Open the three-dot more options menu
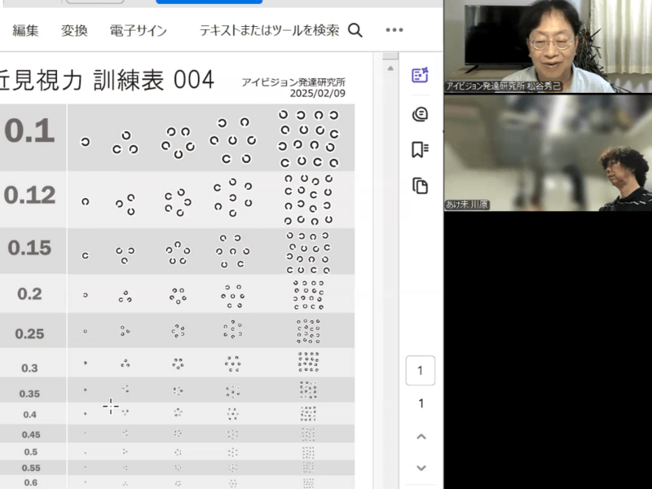652x489 pixels. [394, 30]
